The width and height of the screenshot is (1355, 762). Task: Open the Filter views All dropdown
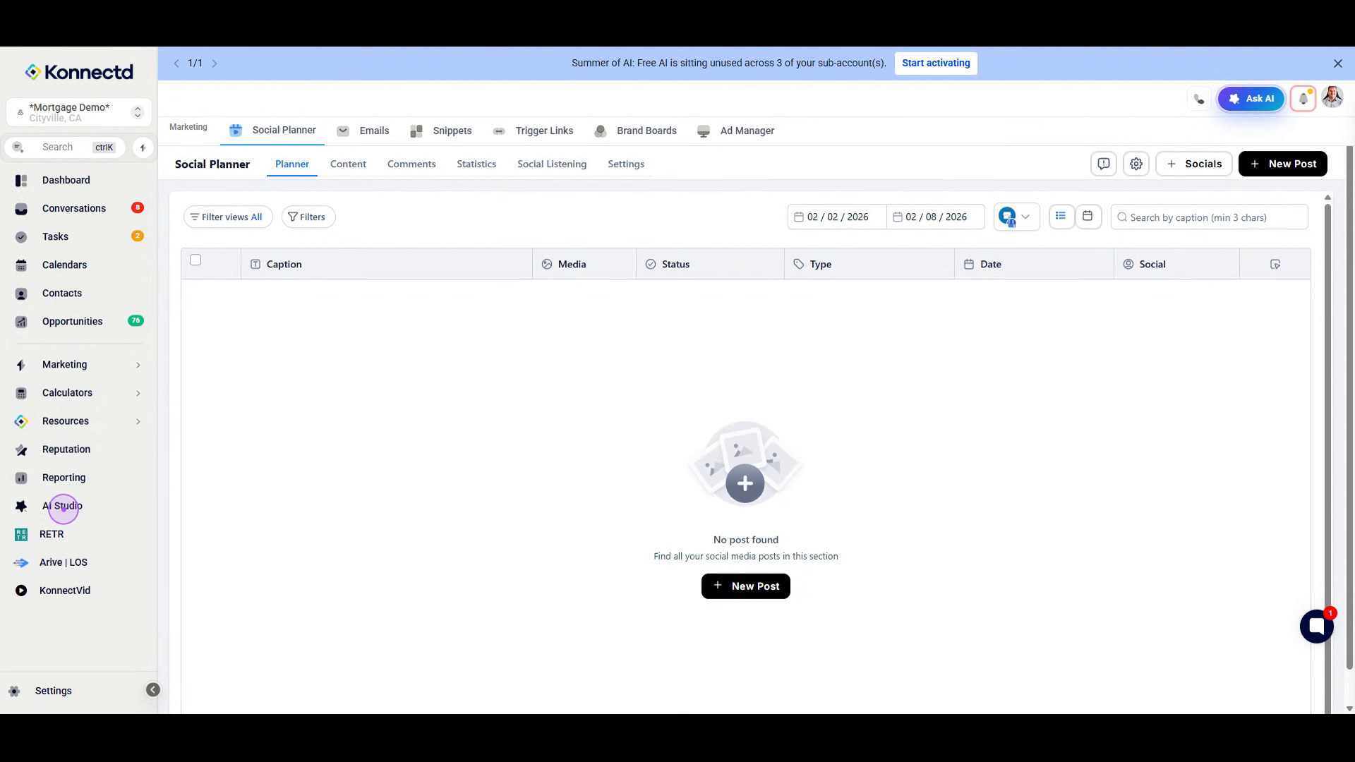228,217
